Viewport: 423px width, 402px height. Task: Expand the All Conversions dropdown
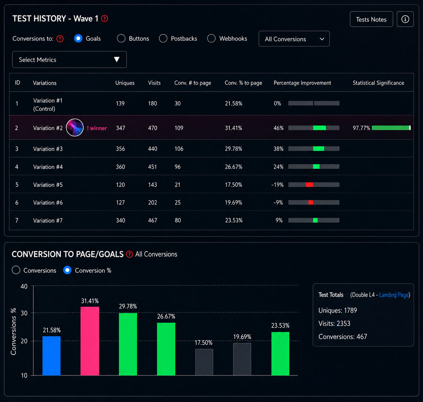[x=294, y=39]
